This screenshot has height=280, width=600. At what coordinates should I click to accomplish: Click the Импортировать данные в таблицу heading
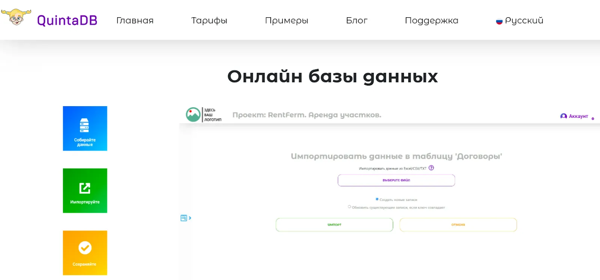click(x=396, y=156)
